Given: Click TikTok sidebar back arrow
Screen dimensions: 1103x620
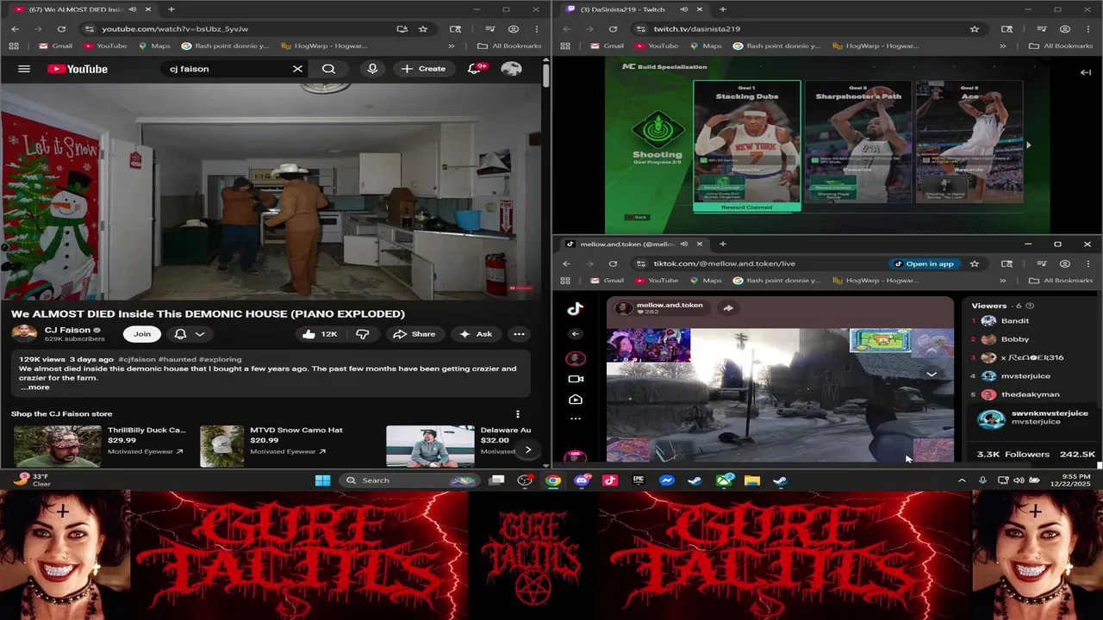Looking at the screenshot, I should (x=576, y=334).
